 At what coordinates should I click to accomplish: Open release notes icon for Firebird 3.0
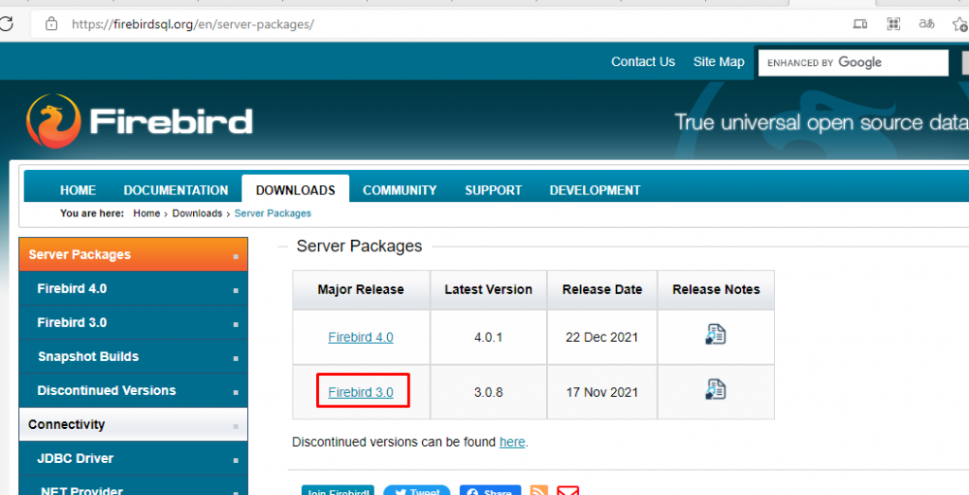click(x=715, y=389)
